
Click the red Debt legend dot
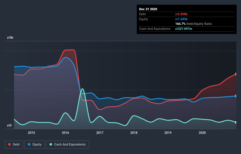[x=9, y=144]
